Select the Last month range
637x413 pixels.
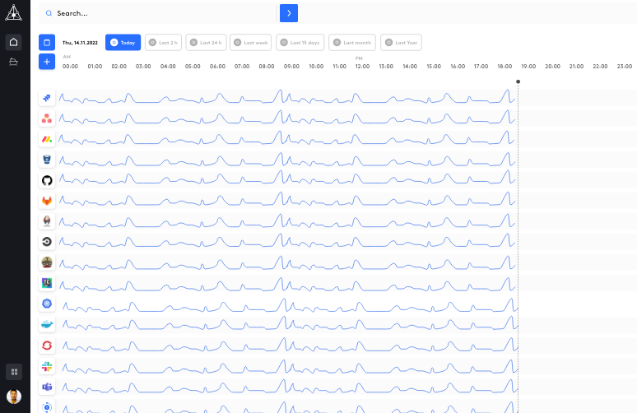tap(352, 42)
